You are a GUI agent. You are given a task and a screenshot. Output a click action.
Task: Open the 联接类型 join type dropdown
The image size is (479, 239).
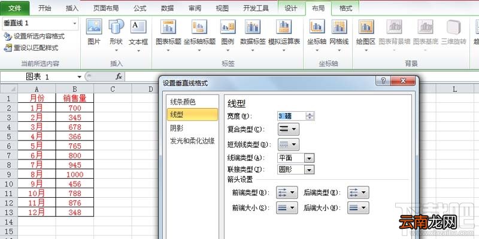point(310,170)
